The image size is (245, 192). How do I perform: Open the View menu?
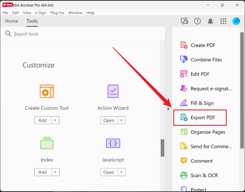[x=27, y=12]
